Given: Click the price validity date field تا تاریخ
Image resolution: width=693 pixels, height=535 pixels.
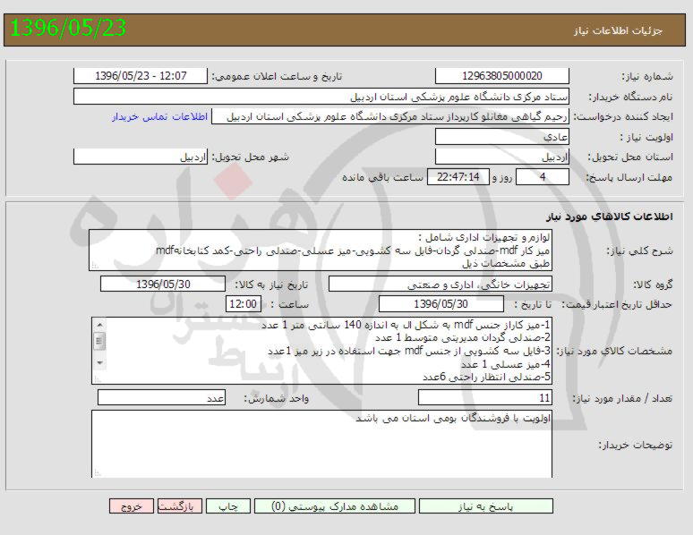Looking at the screenshot, I should click(441, 304).
